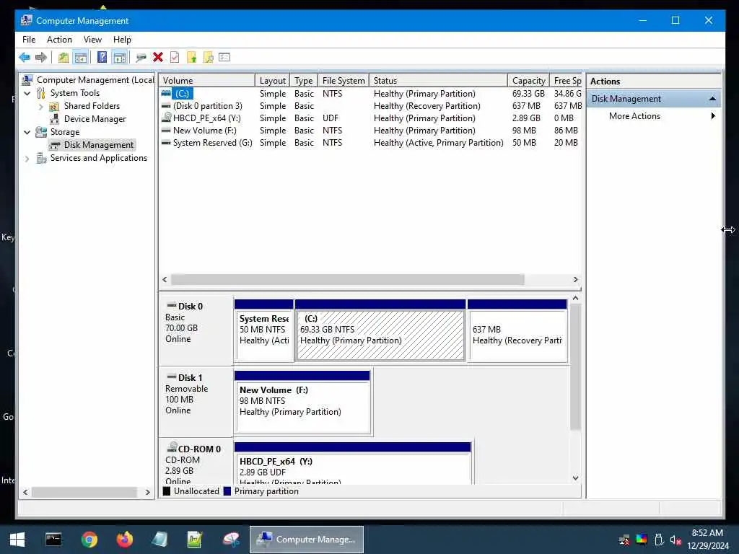Click the Properties checkmark document icon
The height and width of the screenshot is (554, 739).
click(175, 58)
